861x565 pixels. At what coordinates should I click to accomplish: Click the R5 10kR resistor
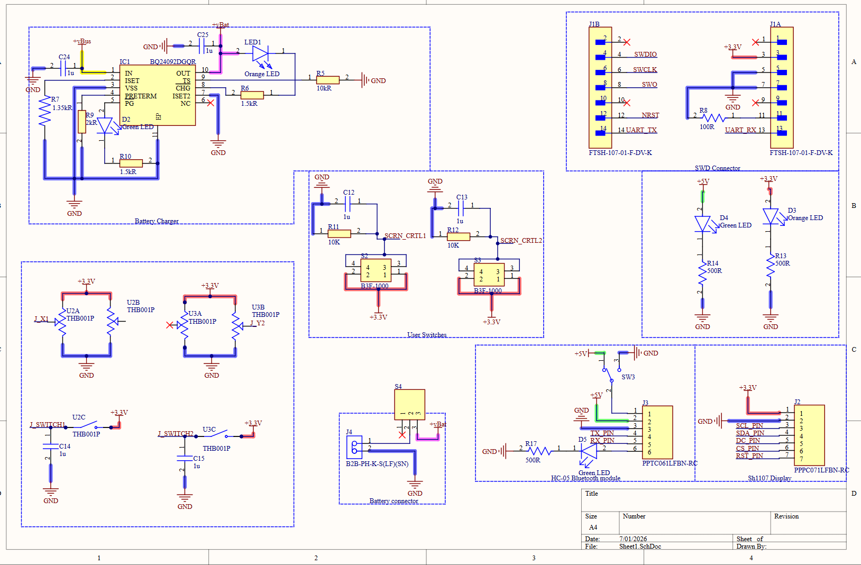327,80
